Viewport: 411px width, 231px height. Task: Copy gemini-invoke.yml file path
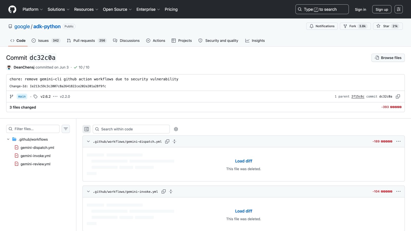tap(164, 191)
